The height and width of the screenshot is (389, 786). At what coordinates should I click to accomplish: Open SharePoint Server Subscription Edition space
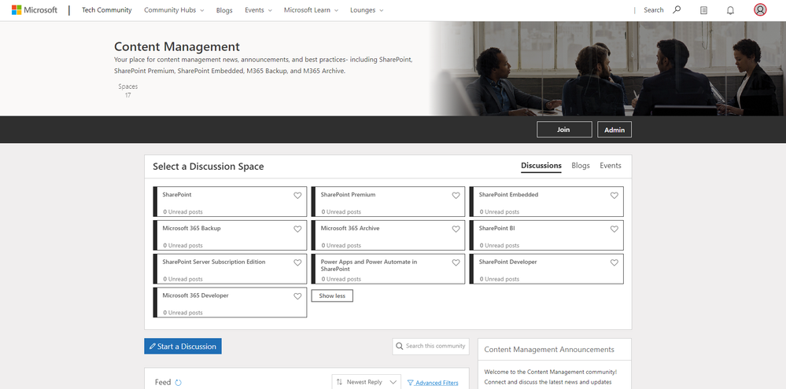(x=230, y=268)
